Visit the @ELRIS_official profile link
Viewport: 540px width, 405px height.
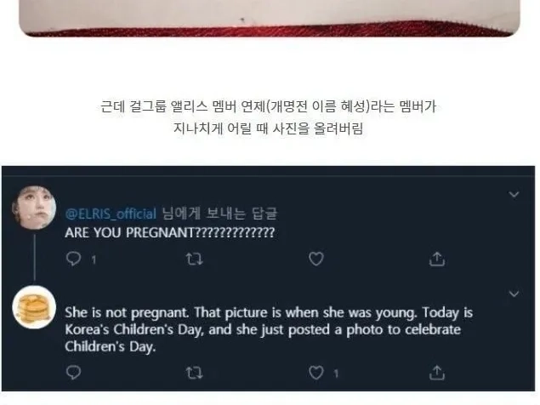(x=111, y=214)
